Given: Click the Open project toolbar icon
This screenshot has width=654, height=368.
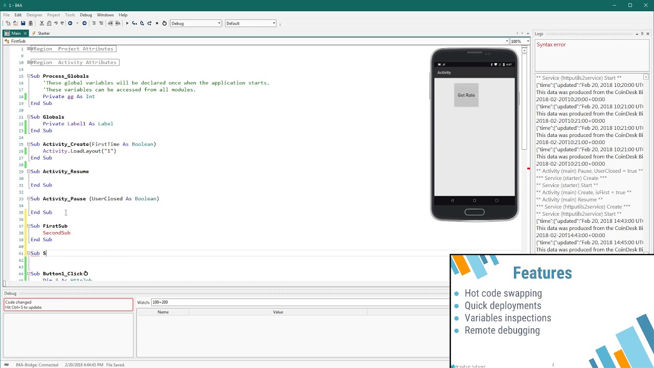Looking at the screenshot, I should click(x=16, y=23).
